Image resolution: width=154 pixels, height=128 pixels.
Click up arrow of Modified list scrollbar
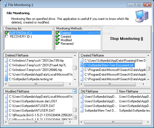75,91
